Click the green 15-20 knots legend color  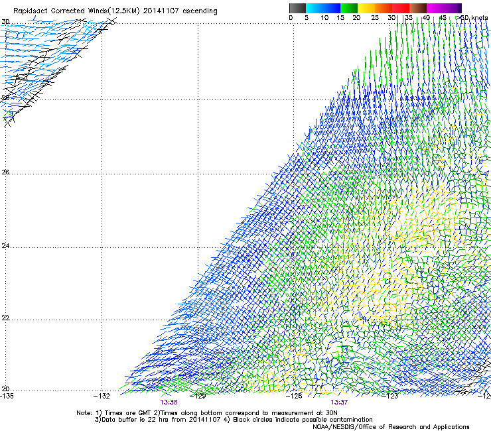[349, 8]
